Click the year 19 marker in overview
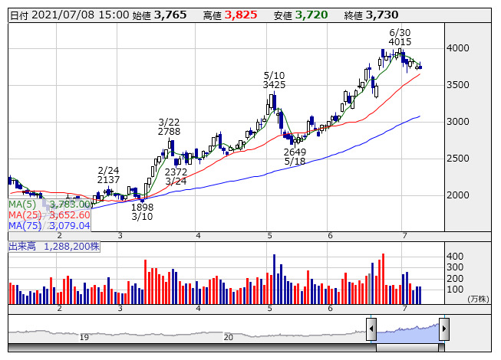Screen dimensions: 501x360 point(84,337)
